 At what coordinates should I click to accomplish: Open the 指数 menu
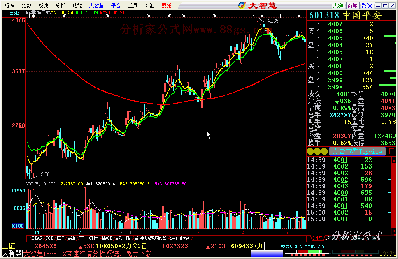(x=26, y=6)
